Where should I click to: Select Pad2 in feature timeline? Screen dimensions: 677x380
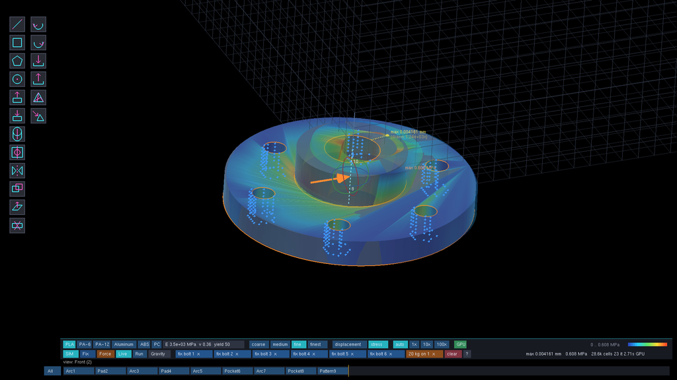pyautogui.click(x=110, y=371)
